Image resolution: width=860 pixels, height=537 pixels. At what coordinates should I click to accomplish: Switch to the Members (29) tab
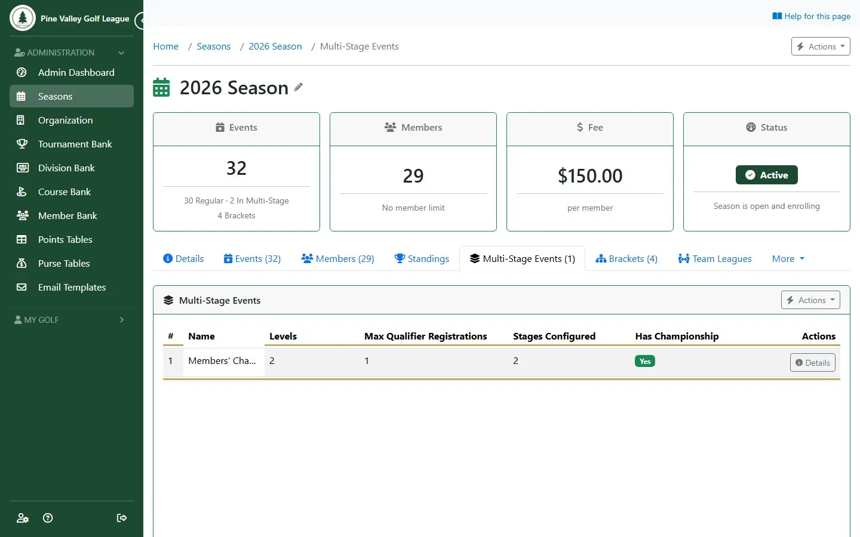pos(338,258)
